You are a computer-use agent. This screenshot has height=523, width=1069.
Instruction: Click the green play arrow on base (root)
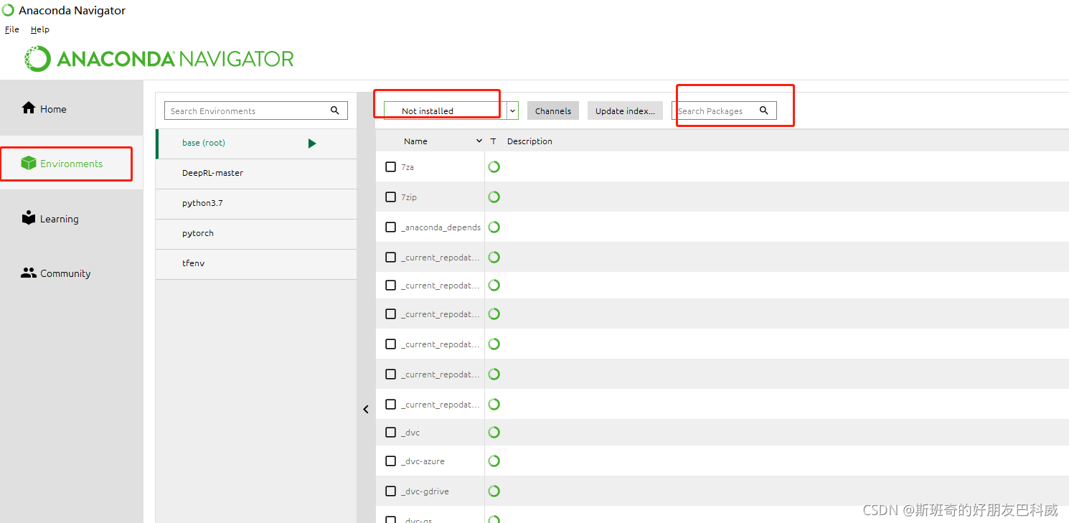(x=312, y=143)
